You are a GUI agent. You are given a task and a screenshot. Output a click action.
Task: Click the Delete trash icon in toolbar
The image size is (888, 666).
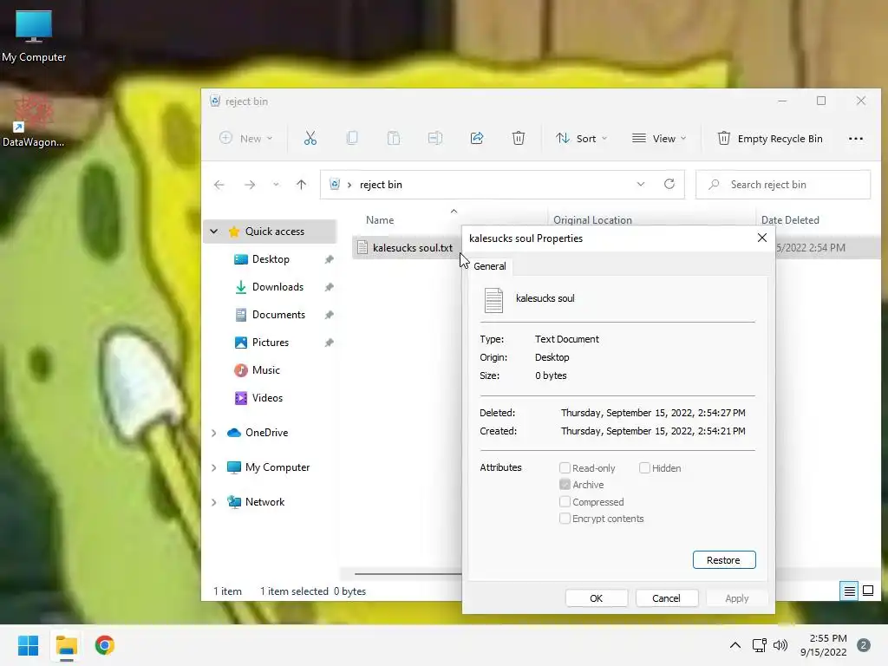[x=519, y=138]
